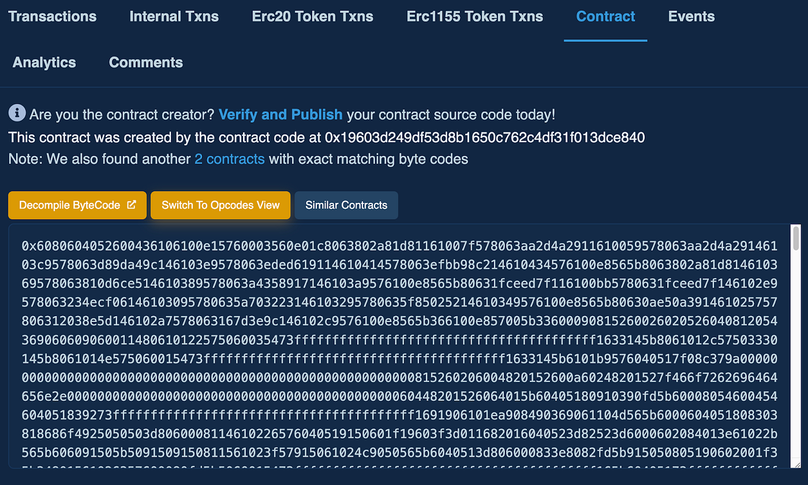Viewport: 808px width, 485px height.
Task: Click the scrollbar track below the thumb
Action: [796, 357]
